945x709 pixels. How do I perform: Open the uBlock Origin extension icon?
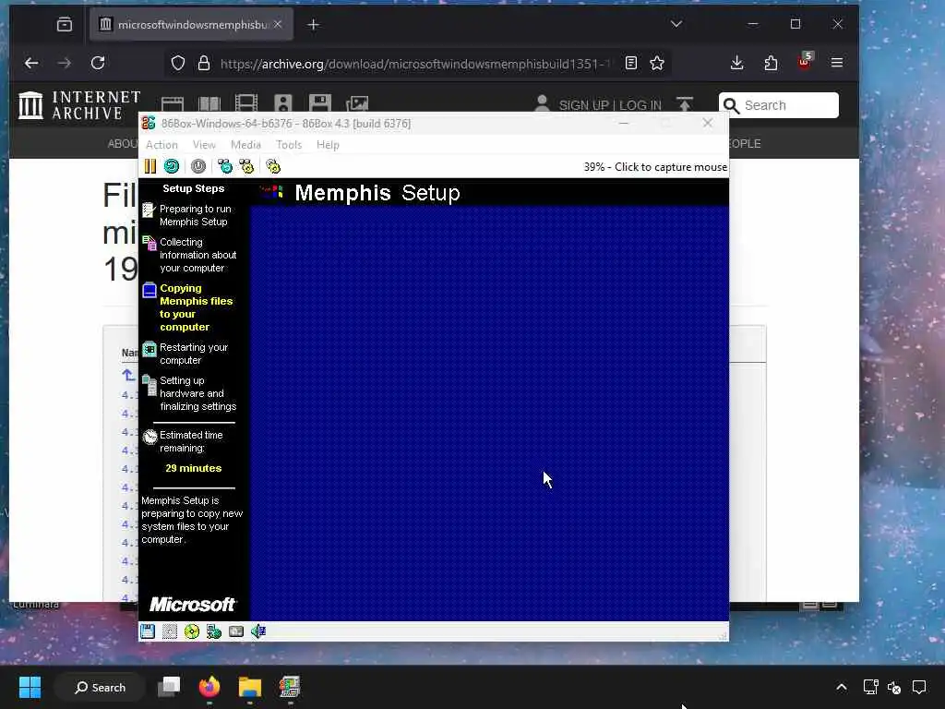(x=805, y=61)
